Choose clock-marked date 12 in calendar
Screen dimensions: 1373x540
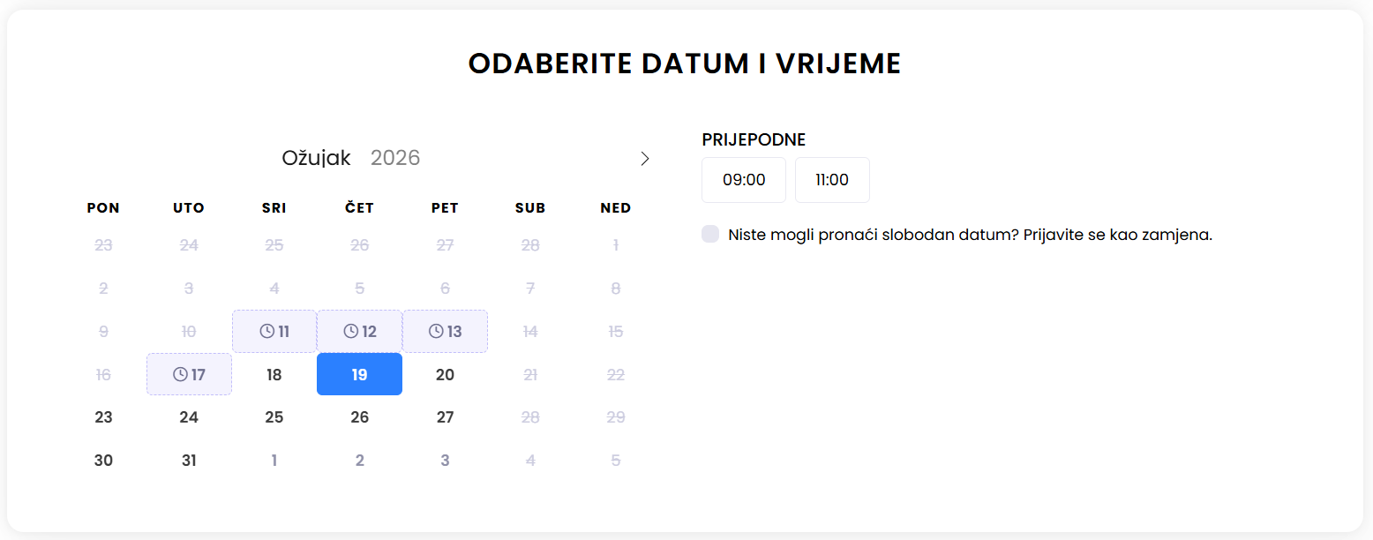click(360, 332)
